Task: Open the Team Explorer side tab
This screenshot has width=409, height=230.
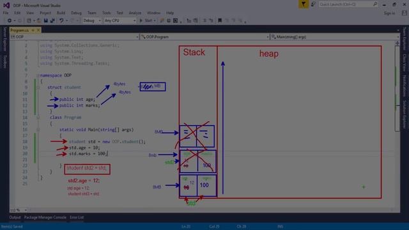Action: [405, 38]
